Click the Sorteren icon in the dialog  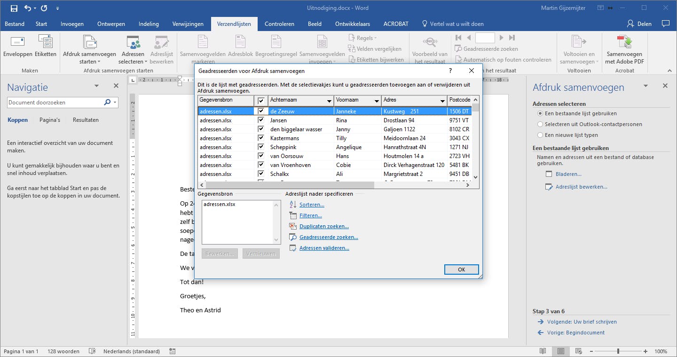(x=293, y=205)
